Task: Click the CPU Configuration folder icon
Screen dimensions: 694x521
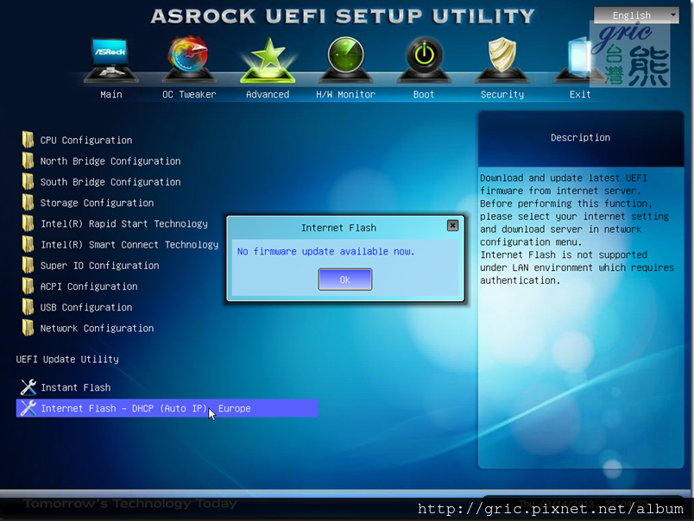Action: pyautogui.click(x=28, y=140)
